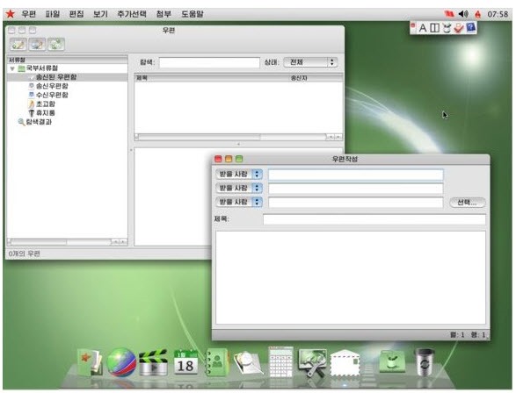Viewport: 516px width, 393px height.
Task: Click the 제목 column header in mail list
Action: (x=142, y=78)
